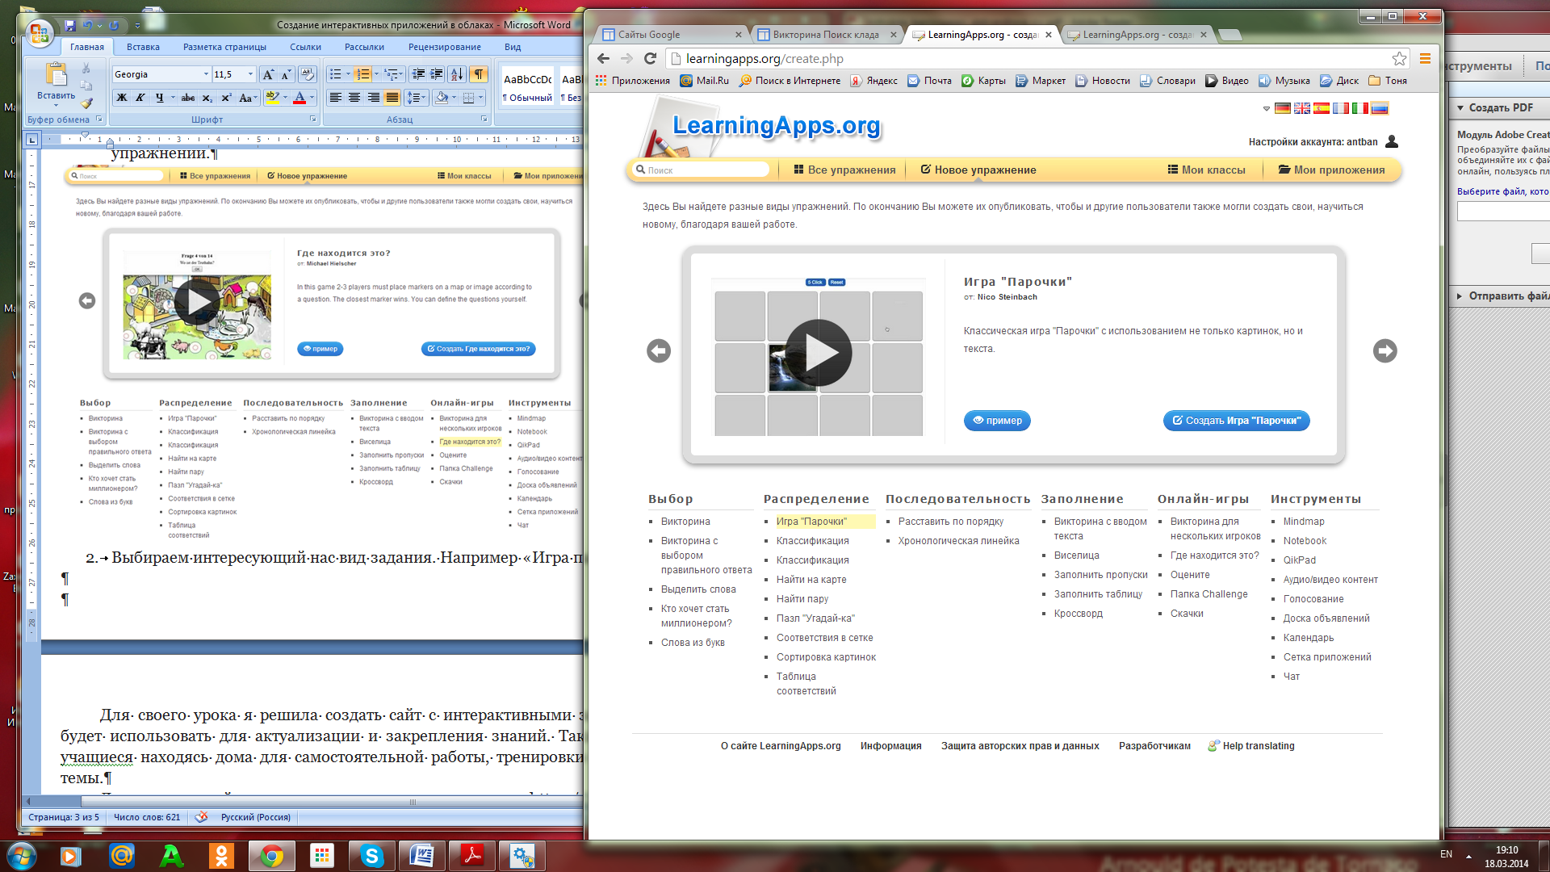Select the Spanish flag language icon
The image size is (1550, 872).
point(1322,108)
